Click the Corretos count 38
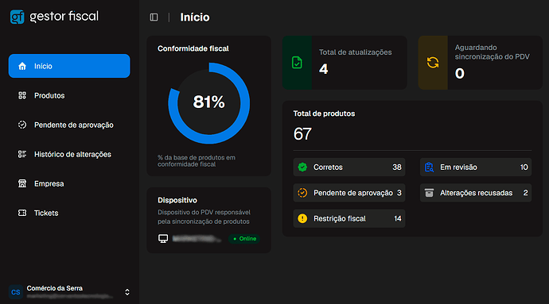The height and width of the screenshot is (304, 549). point(397,167)
